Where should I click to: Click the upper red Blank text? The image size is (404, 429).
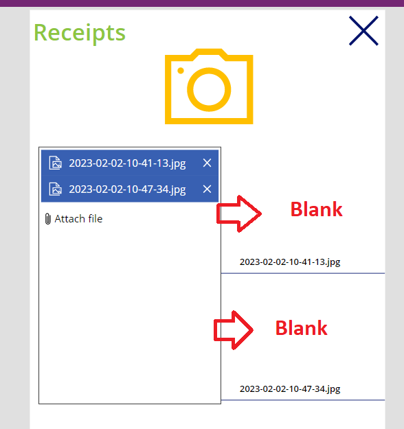316,209
